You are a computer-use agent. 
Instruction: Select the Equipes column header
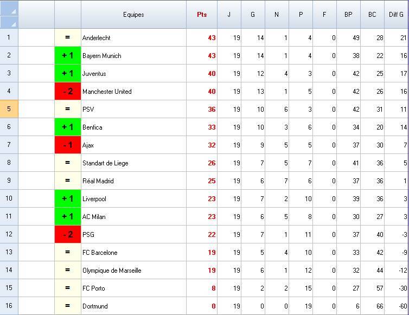[x=133, y=15]
